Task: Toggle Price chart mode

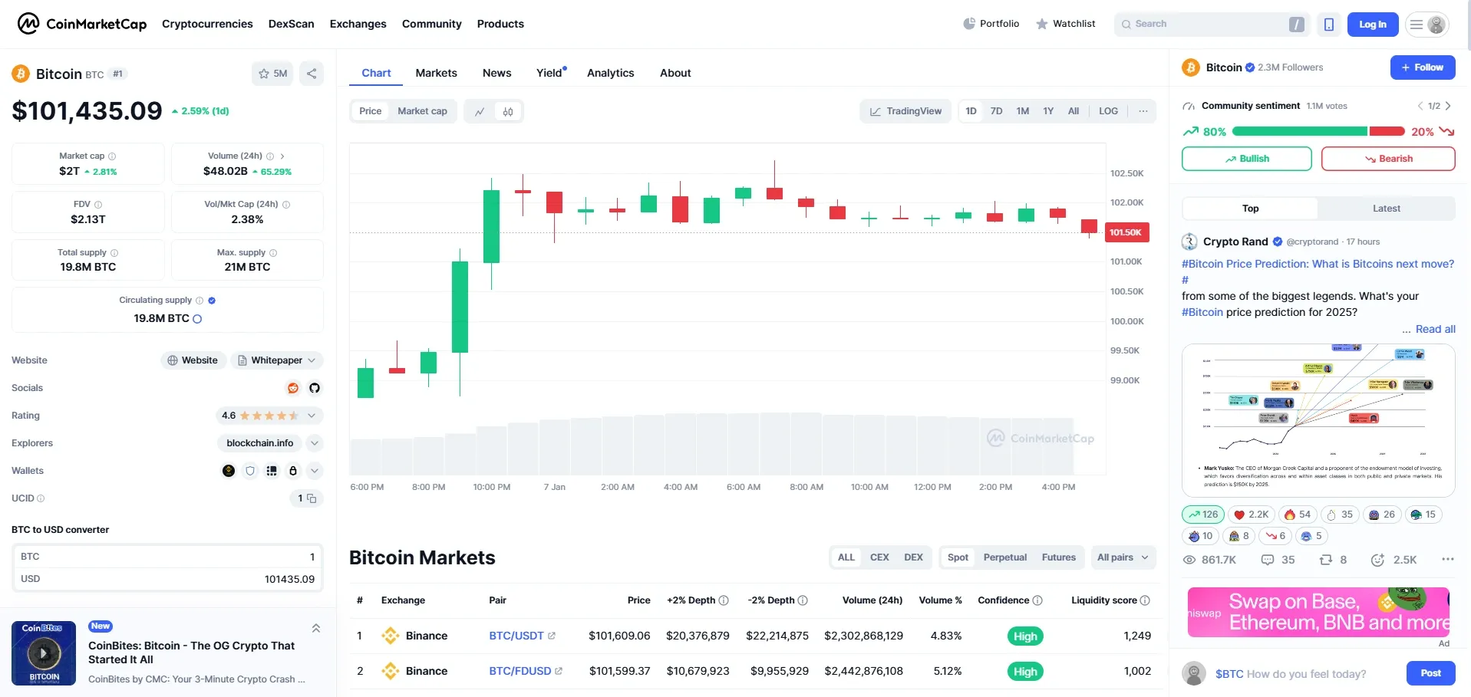Action: (370, 111)
